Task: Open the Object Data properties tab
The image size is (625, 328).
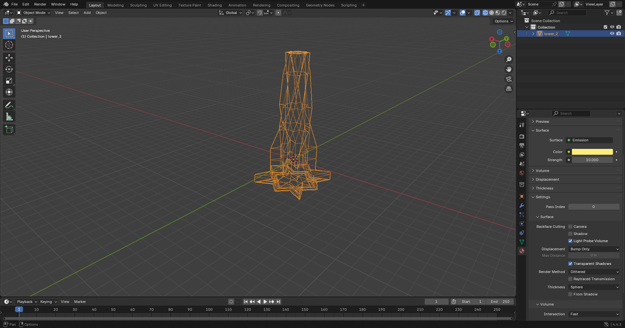Action: coord(522,242)
